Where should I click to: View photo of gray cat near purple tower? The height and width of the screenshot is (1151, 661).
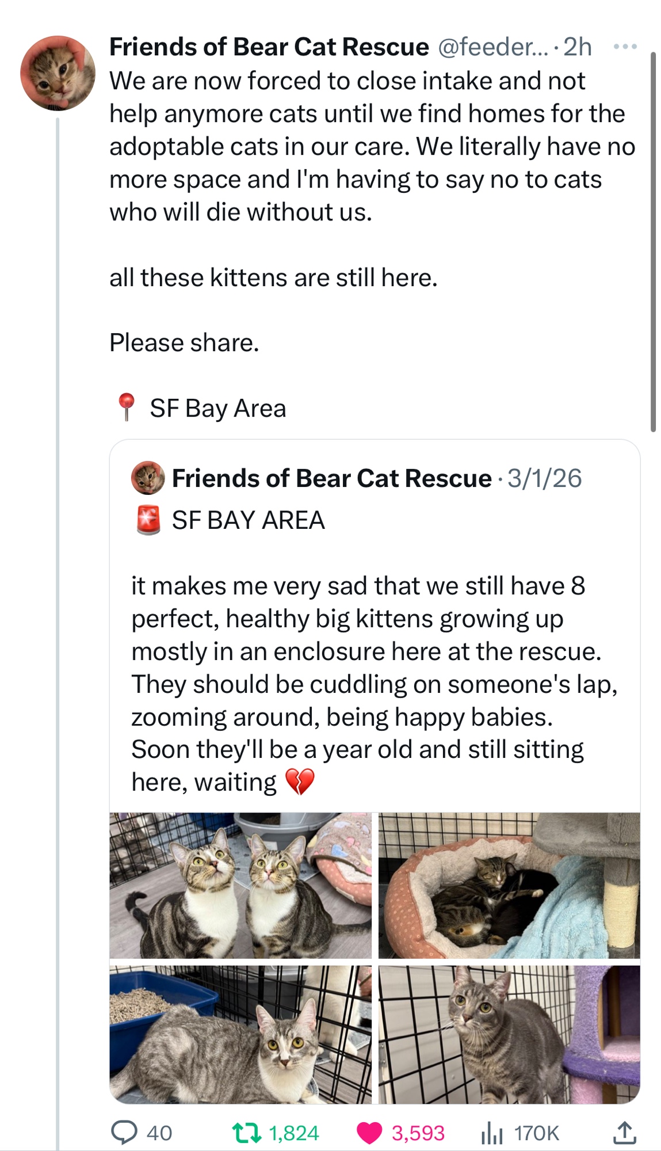coord(509,1034)
